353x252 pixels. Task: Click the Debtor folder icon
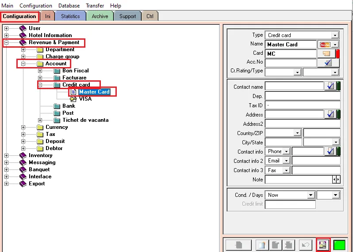pos(40,148)
